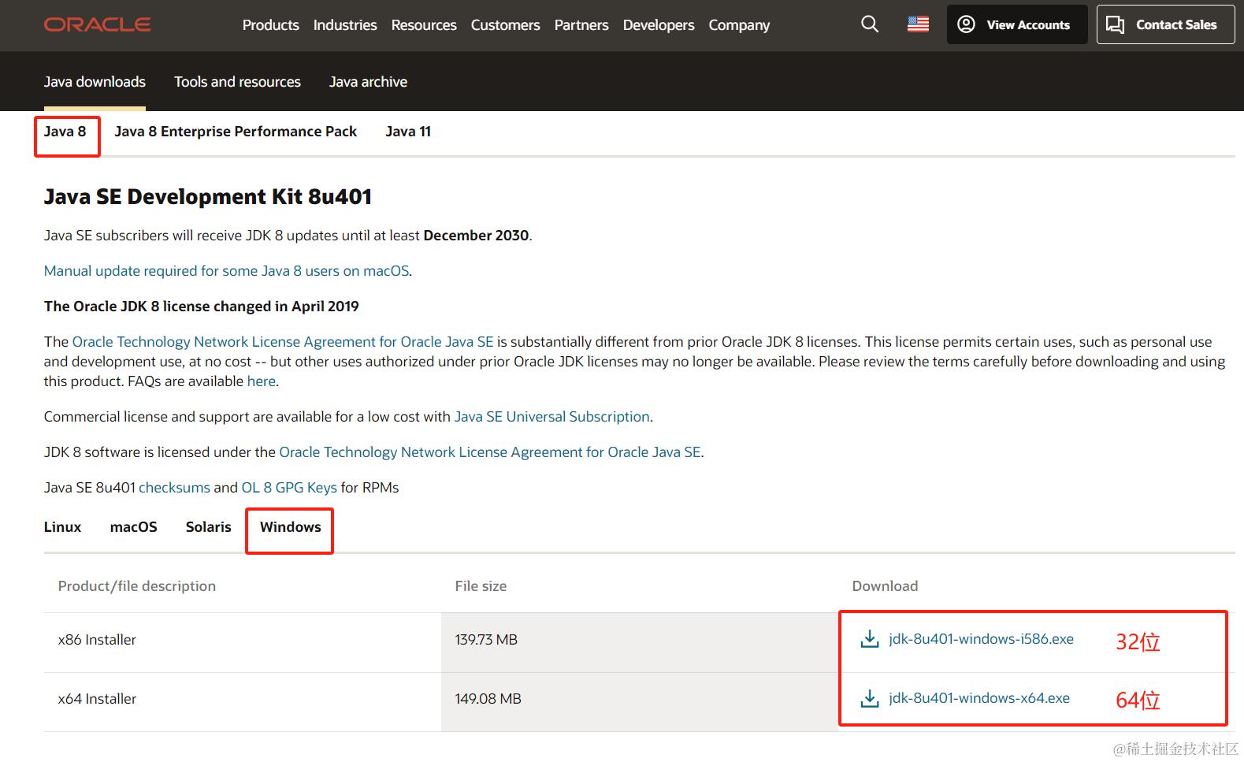
Task: Expand the Resources navigation menu
Action: point(424,25)
